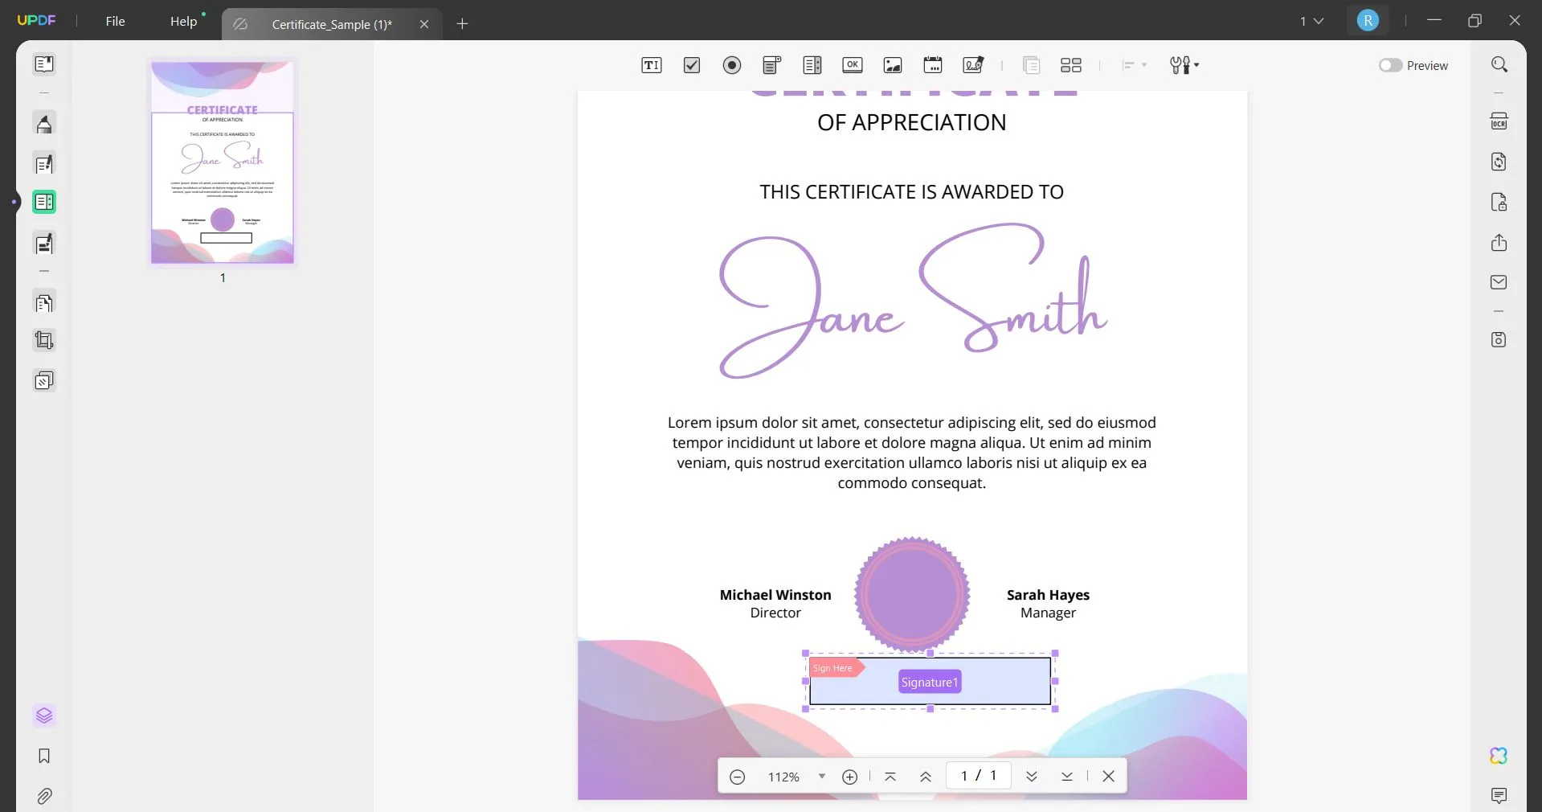Click the form grid layout icon
The image size is (1542, 812).
(x=1071, y=65)
